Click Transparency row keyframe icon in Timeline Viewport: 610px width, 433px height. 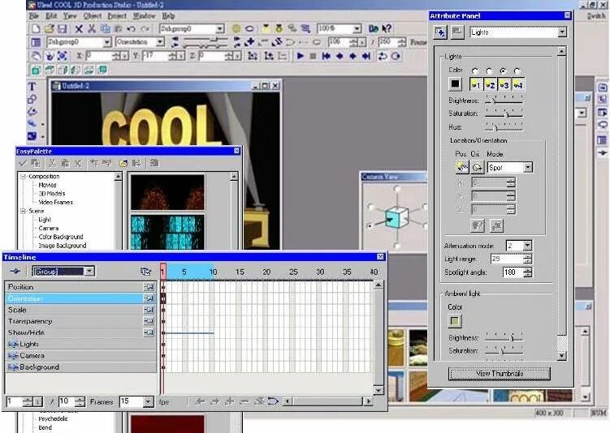pyautogui.click(x=149, y=321)
